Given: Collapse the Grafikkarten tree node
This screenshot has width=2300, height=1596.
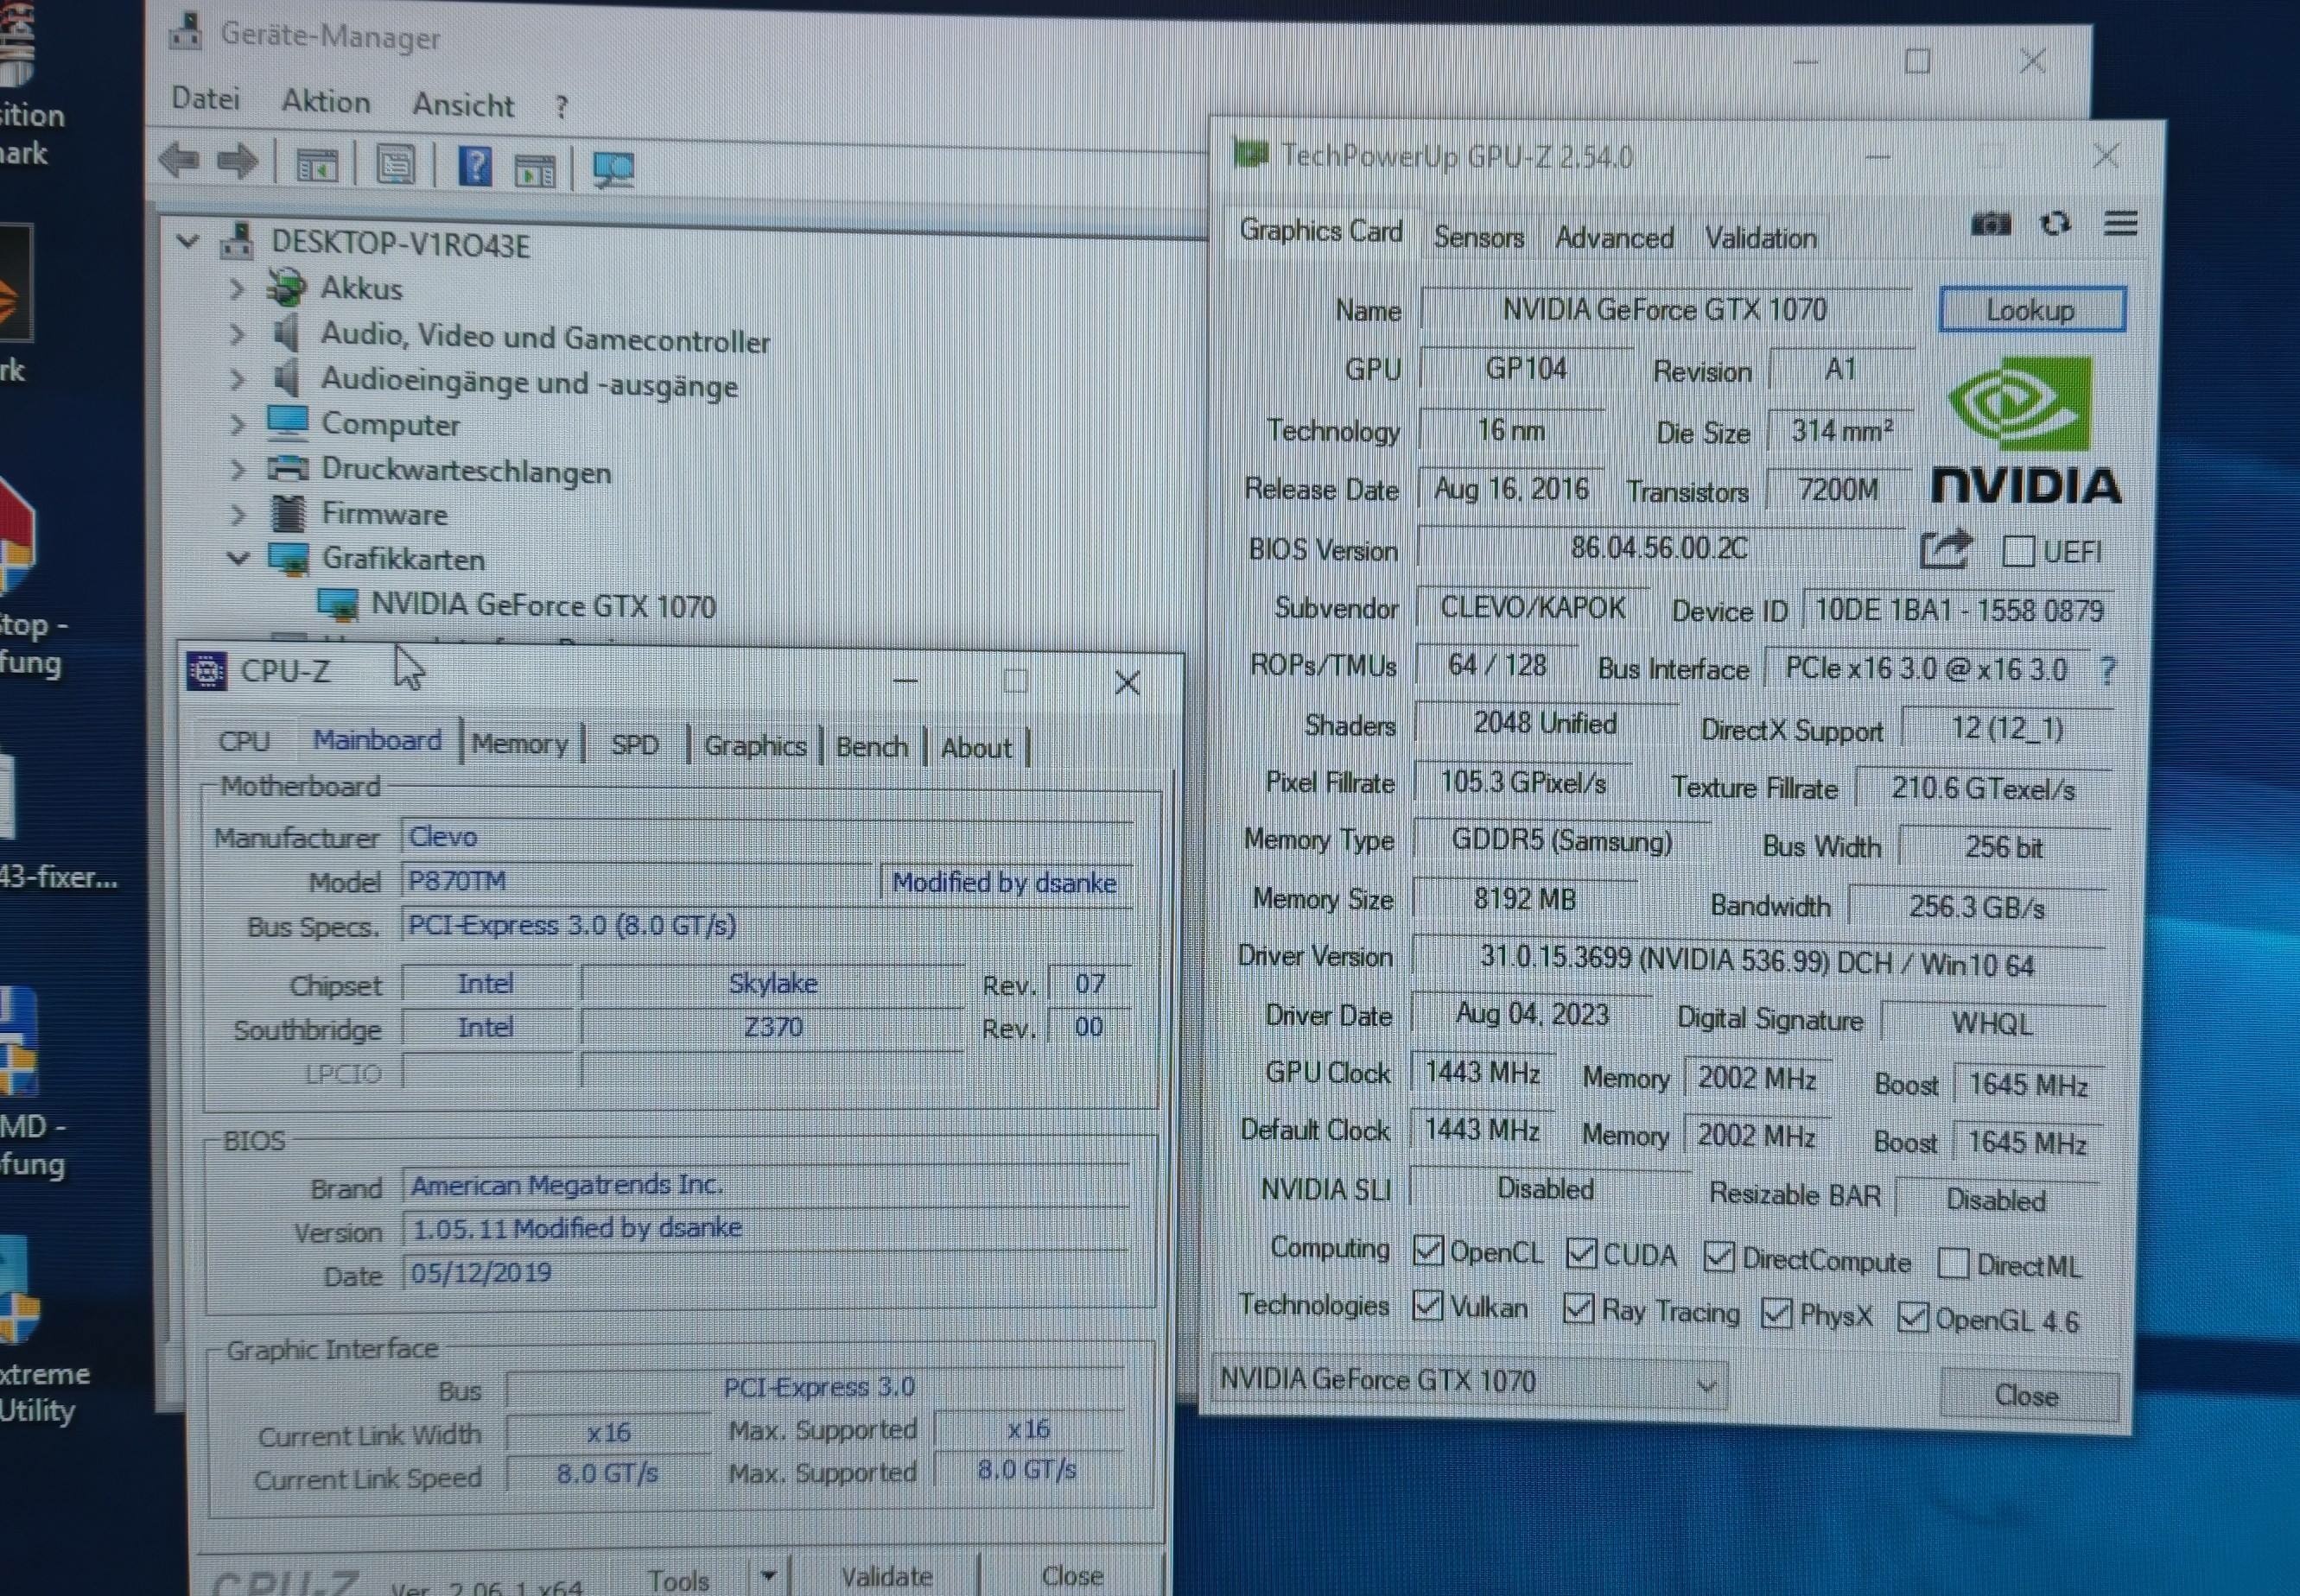Looking at the screenshot, I should (x=237, y=558).
